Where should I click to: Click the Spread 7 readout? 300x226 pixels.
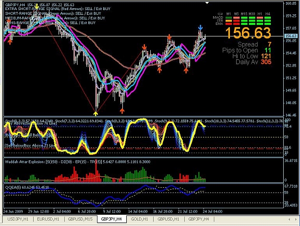(254, 45)
